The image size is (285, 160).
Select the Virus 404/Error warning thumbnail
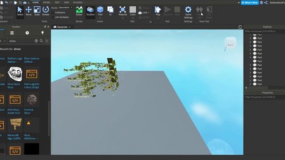click(x=32, y=125)
